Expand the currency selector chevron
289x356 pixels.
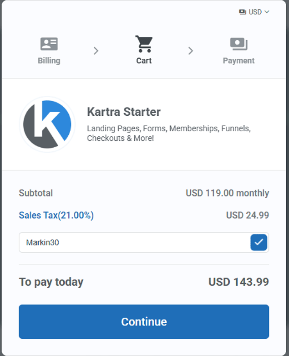[267, 12]
